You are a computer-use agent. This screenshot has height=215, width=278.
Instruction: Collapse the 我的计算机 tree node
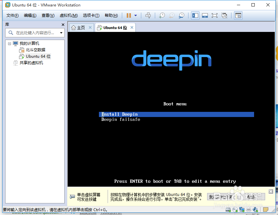pos(10,43)
